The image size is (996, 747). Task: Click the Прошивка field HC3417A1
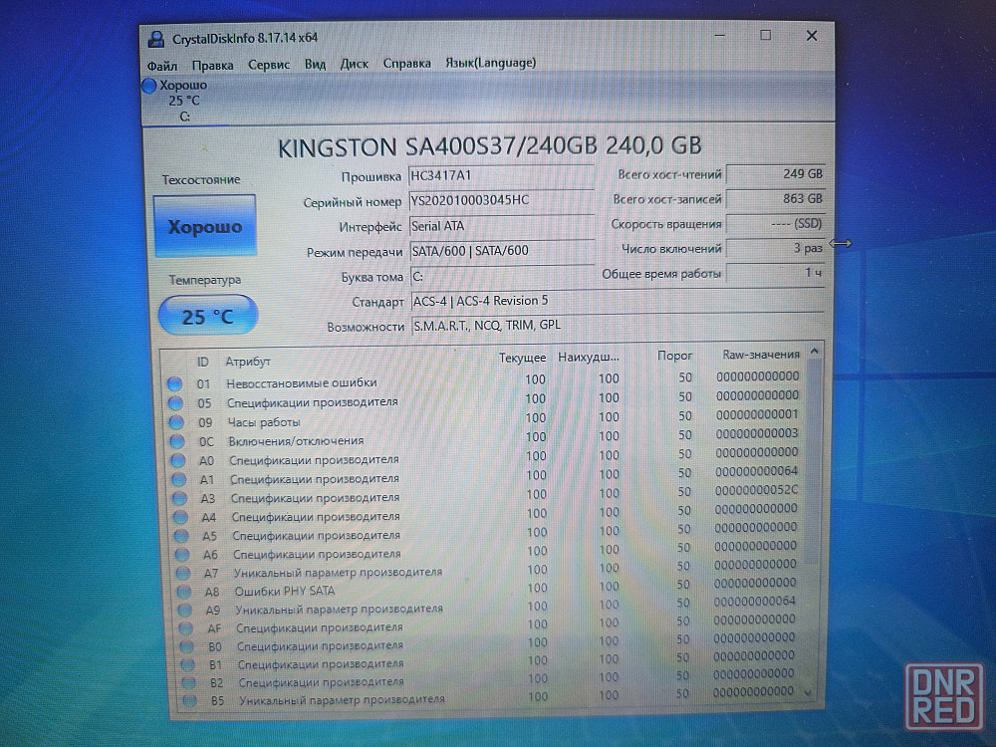[x=501, y=176]
